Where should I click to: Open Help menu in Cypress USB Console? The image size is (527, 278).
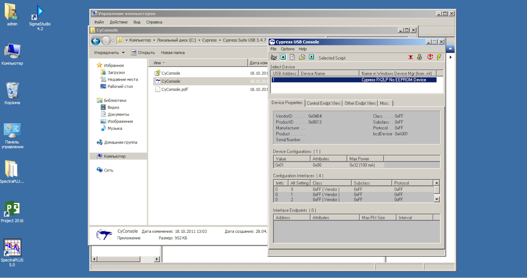point(302,49)
